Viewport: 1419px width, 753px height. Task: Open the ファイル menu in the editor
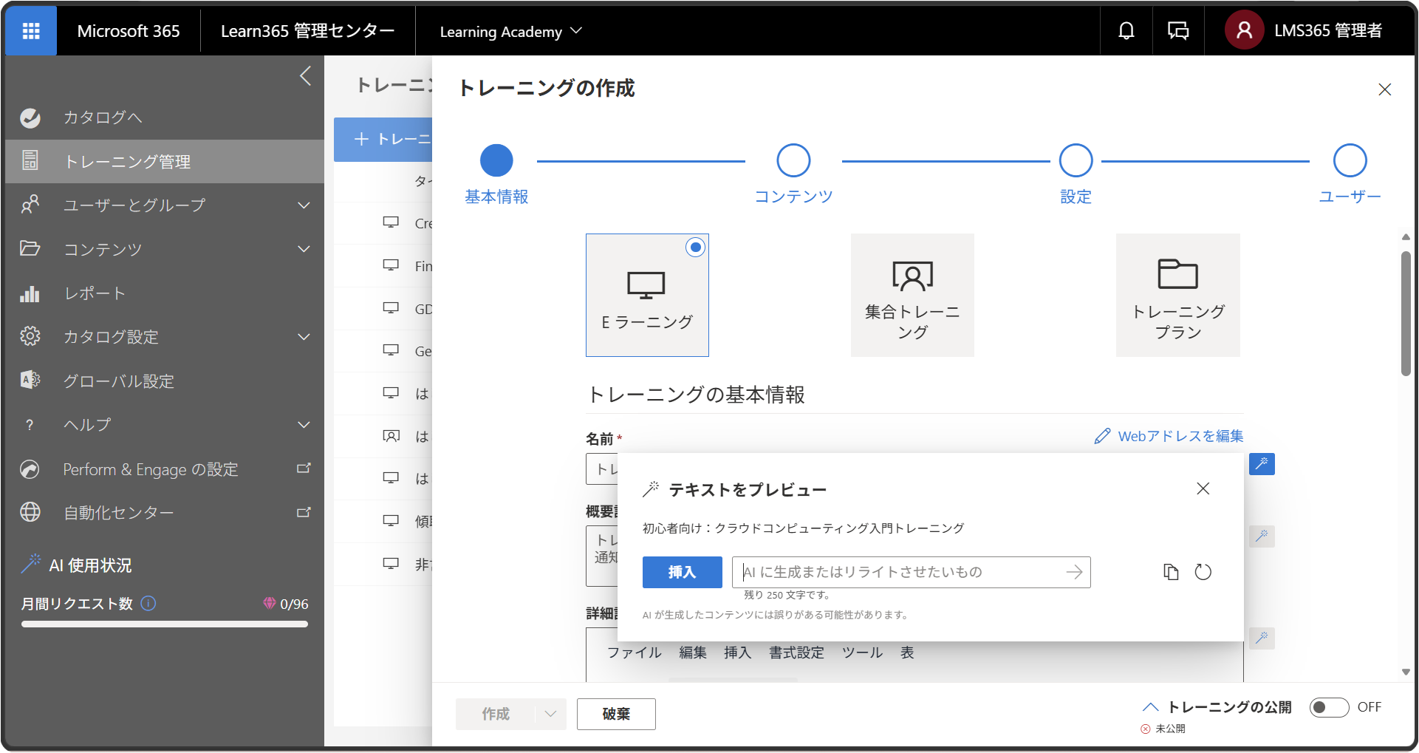635,653
